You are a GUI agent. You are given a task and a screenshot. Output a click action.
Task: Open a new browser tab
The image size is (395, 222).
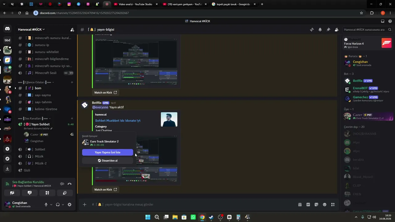coord(262,4)
